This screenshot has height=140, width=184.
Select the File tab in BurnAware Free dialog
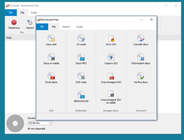[54, 27]
